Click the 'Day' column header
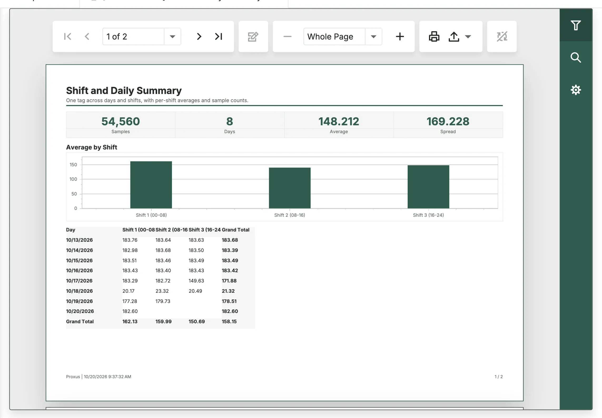 (71, 230)
